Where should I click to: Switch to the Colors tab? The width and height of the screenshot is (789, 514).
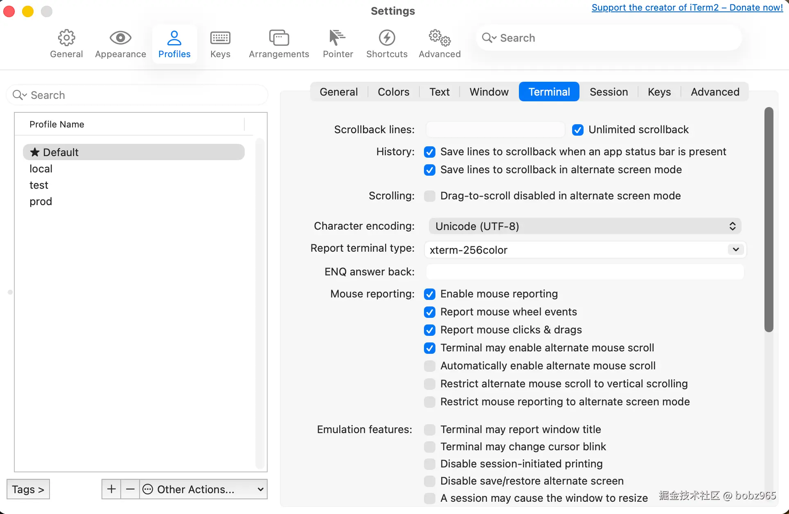pos(393,92)
